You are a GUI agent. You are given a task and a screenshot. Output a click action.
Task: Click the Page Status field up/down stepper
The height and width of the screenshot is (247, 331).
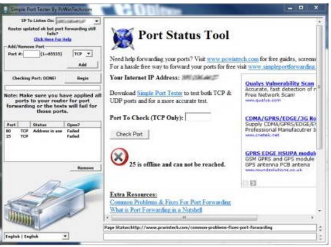(x=321, y=228)
